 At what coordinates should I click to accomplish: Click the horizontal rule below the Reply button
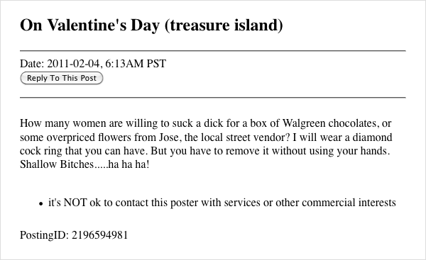point(213,97)
